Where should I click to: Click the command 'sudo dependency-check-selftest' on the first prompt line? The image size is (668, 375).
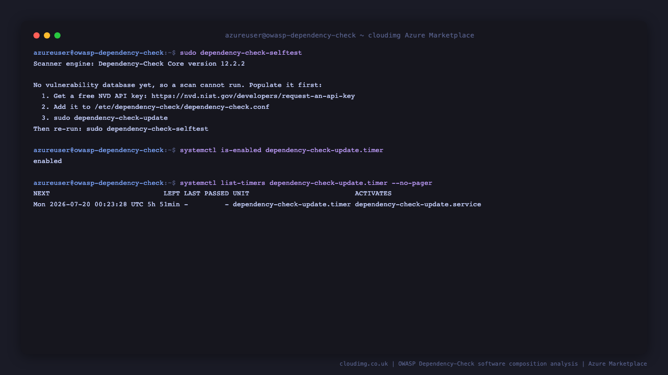pyautogui.click(x=241, y=53)
